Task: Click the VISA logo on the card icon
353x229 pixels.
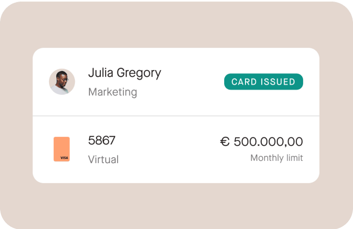Action: tap(64, 158)
